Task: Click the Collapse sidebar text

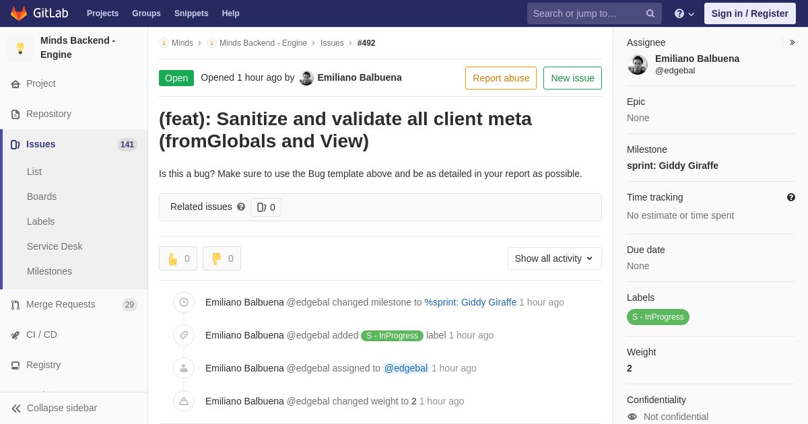Action: click(62, 408)
